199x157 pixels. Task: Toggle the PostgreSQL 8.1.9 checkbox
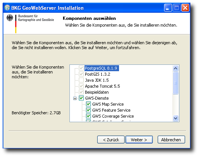[81, 68]
